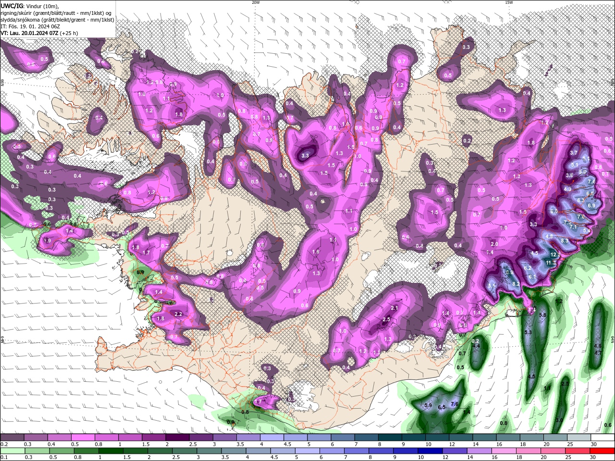Click the 8.3 snowfall value on the map
Viewport: 615px width, 461px height.
pyautogui.click(x=565, y=241)
